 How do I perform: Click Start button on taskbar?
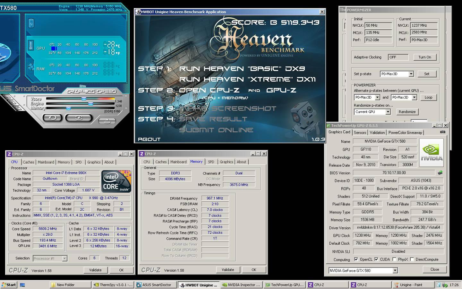click(x=9, y=285)
